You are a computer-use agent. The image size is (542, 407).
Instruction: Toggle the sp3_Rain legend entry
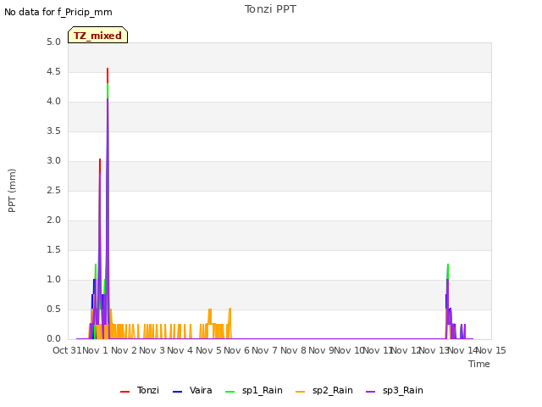[395, 390]
